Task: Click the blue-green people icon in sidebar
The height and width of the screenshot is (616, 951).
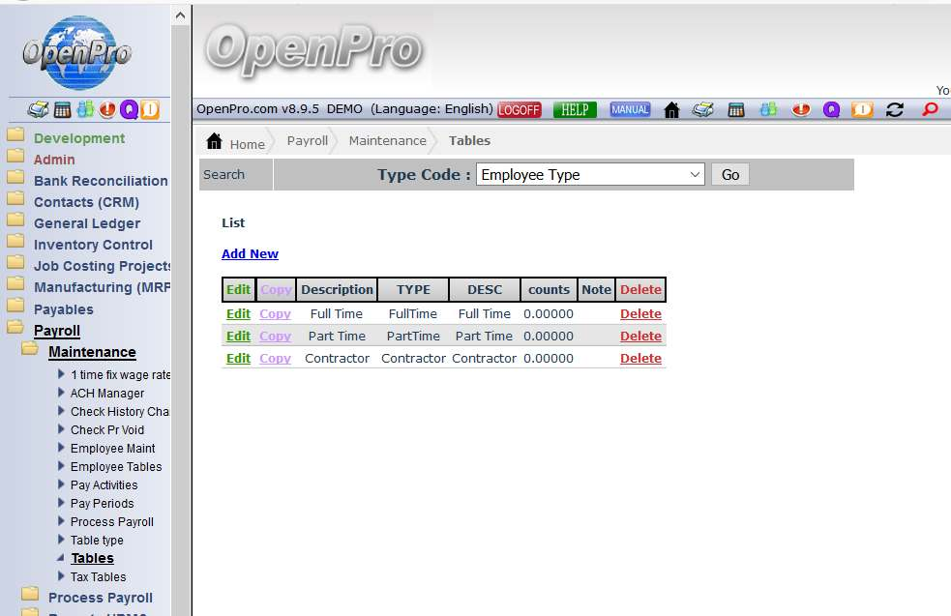Action: [x=84, y=110]
